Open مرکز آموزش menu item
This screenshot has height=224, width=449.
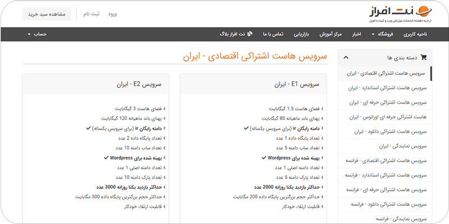click(331, 34)
